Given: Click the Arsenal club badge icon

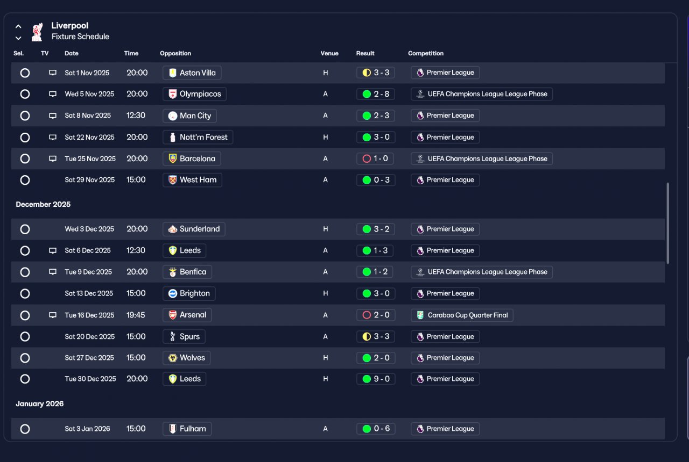Looking at the screenshot, I should tap(173, 315).
